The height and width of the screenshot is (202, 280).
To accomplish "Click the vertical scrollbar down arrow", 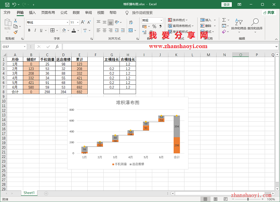I will [277, 189].
